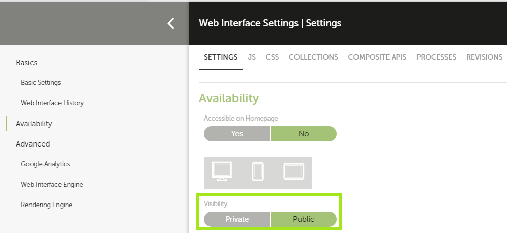The width and height of the screenshot is (507, 233).
Task: Switch to the CSS tab
Action: (x=272, y=57)
